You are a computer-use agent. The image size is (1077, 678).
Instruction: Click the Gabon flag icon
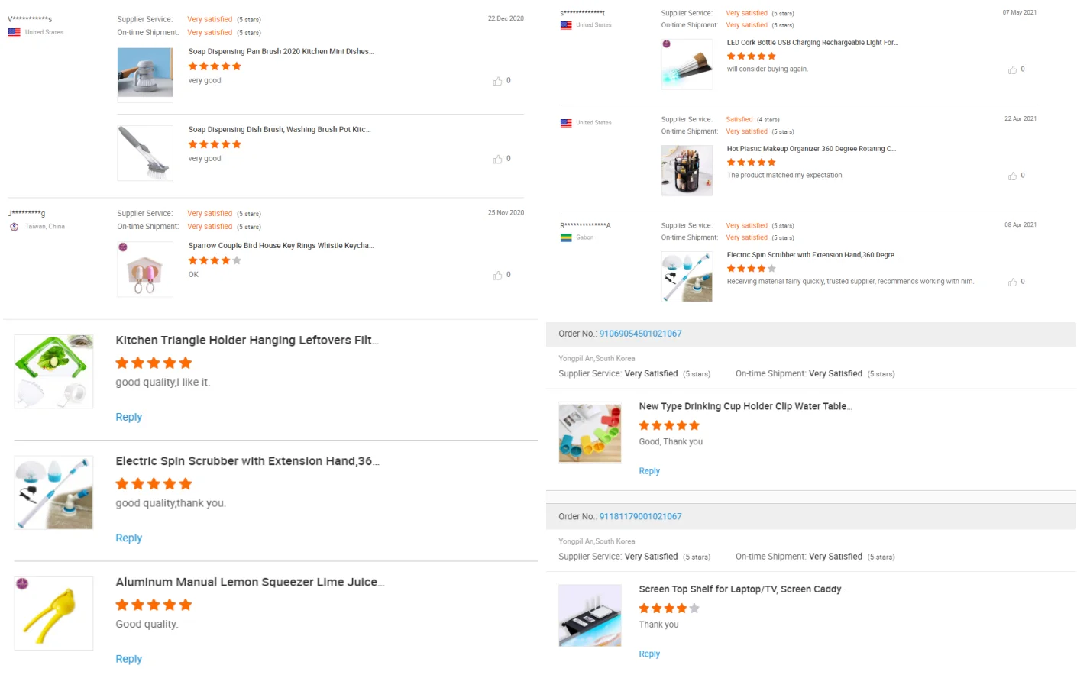pyautogui.click(x=566, y=237)
